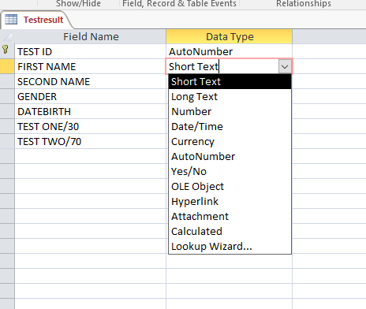Image resolution: width=366 pixels, height=309 pixels.
Task: Click the GENDER field name cell
Action: [91, 96]
